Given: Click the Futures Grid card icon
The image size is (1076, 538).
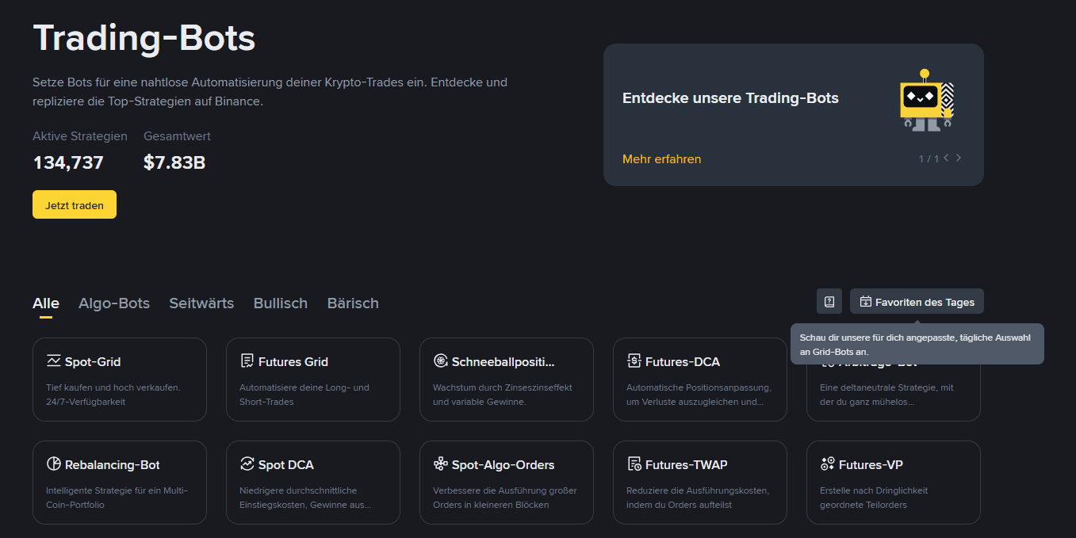Looking at the screenshot, I should [x=247, y=361].
